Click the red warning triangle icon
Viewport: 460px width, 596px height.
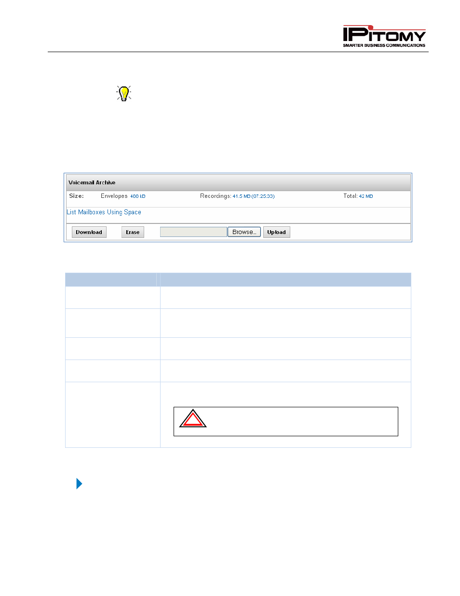pyautogui.click(x=193, y=419)
